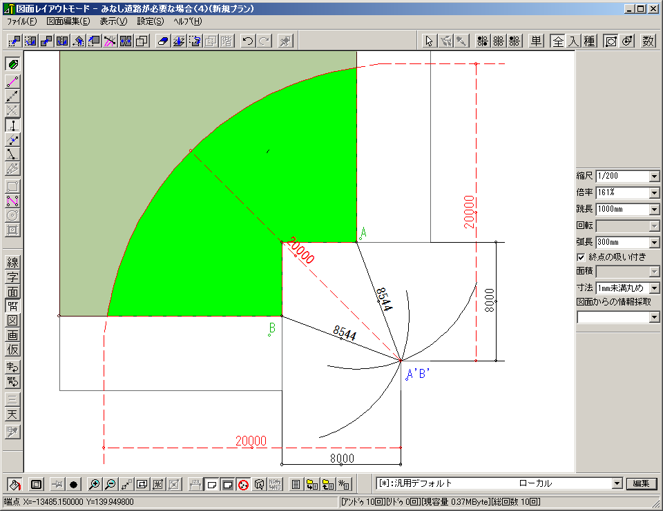Click the zoom out magnifier icon
Screen dimensions: 663x511
point(110,484)
